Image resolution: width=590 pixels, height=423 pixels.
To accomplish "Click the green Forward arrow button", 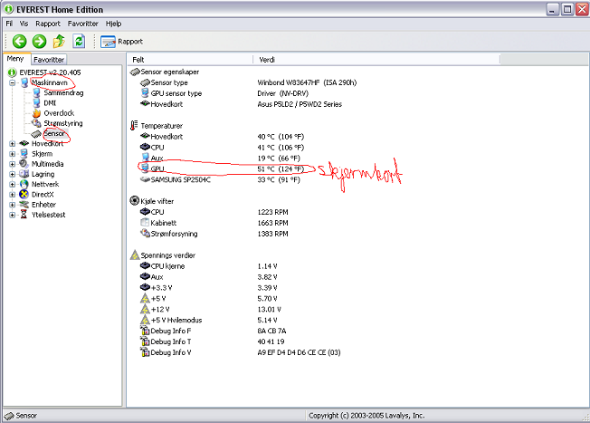I will [39, 42].
